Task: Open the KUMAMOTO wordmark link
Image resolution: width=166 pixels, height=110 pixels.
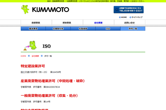Action: tap(51, 10)
